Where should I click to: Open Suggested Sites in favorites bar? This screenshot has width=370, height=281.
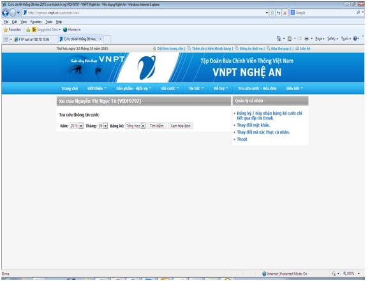pyautogui.click(x=47, y=29)
